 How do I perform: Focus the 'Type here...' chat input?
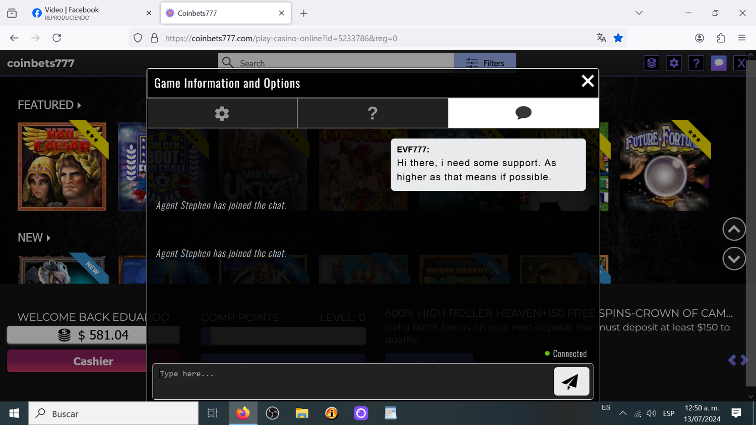tap(353, 381)
